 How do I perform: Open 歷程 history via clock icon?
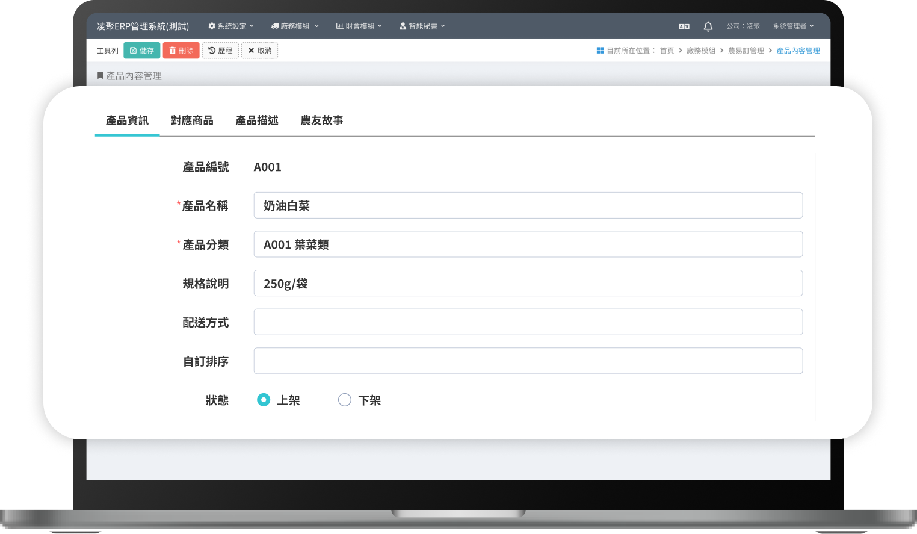pyautogui.click(x=212, y=50)
